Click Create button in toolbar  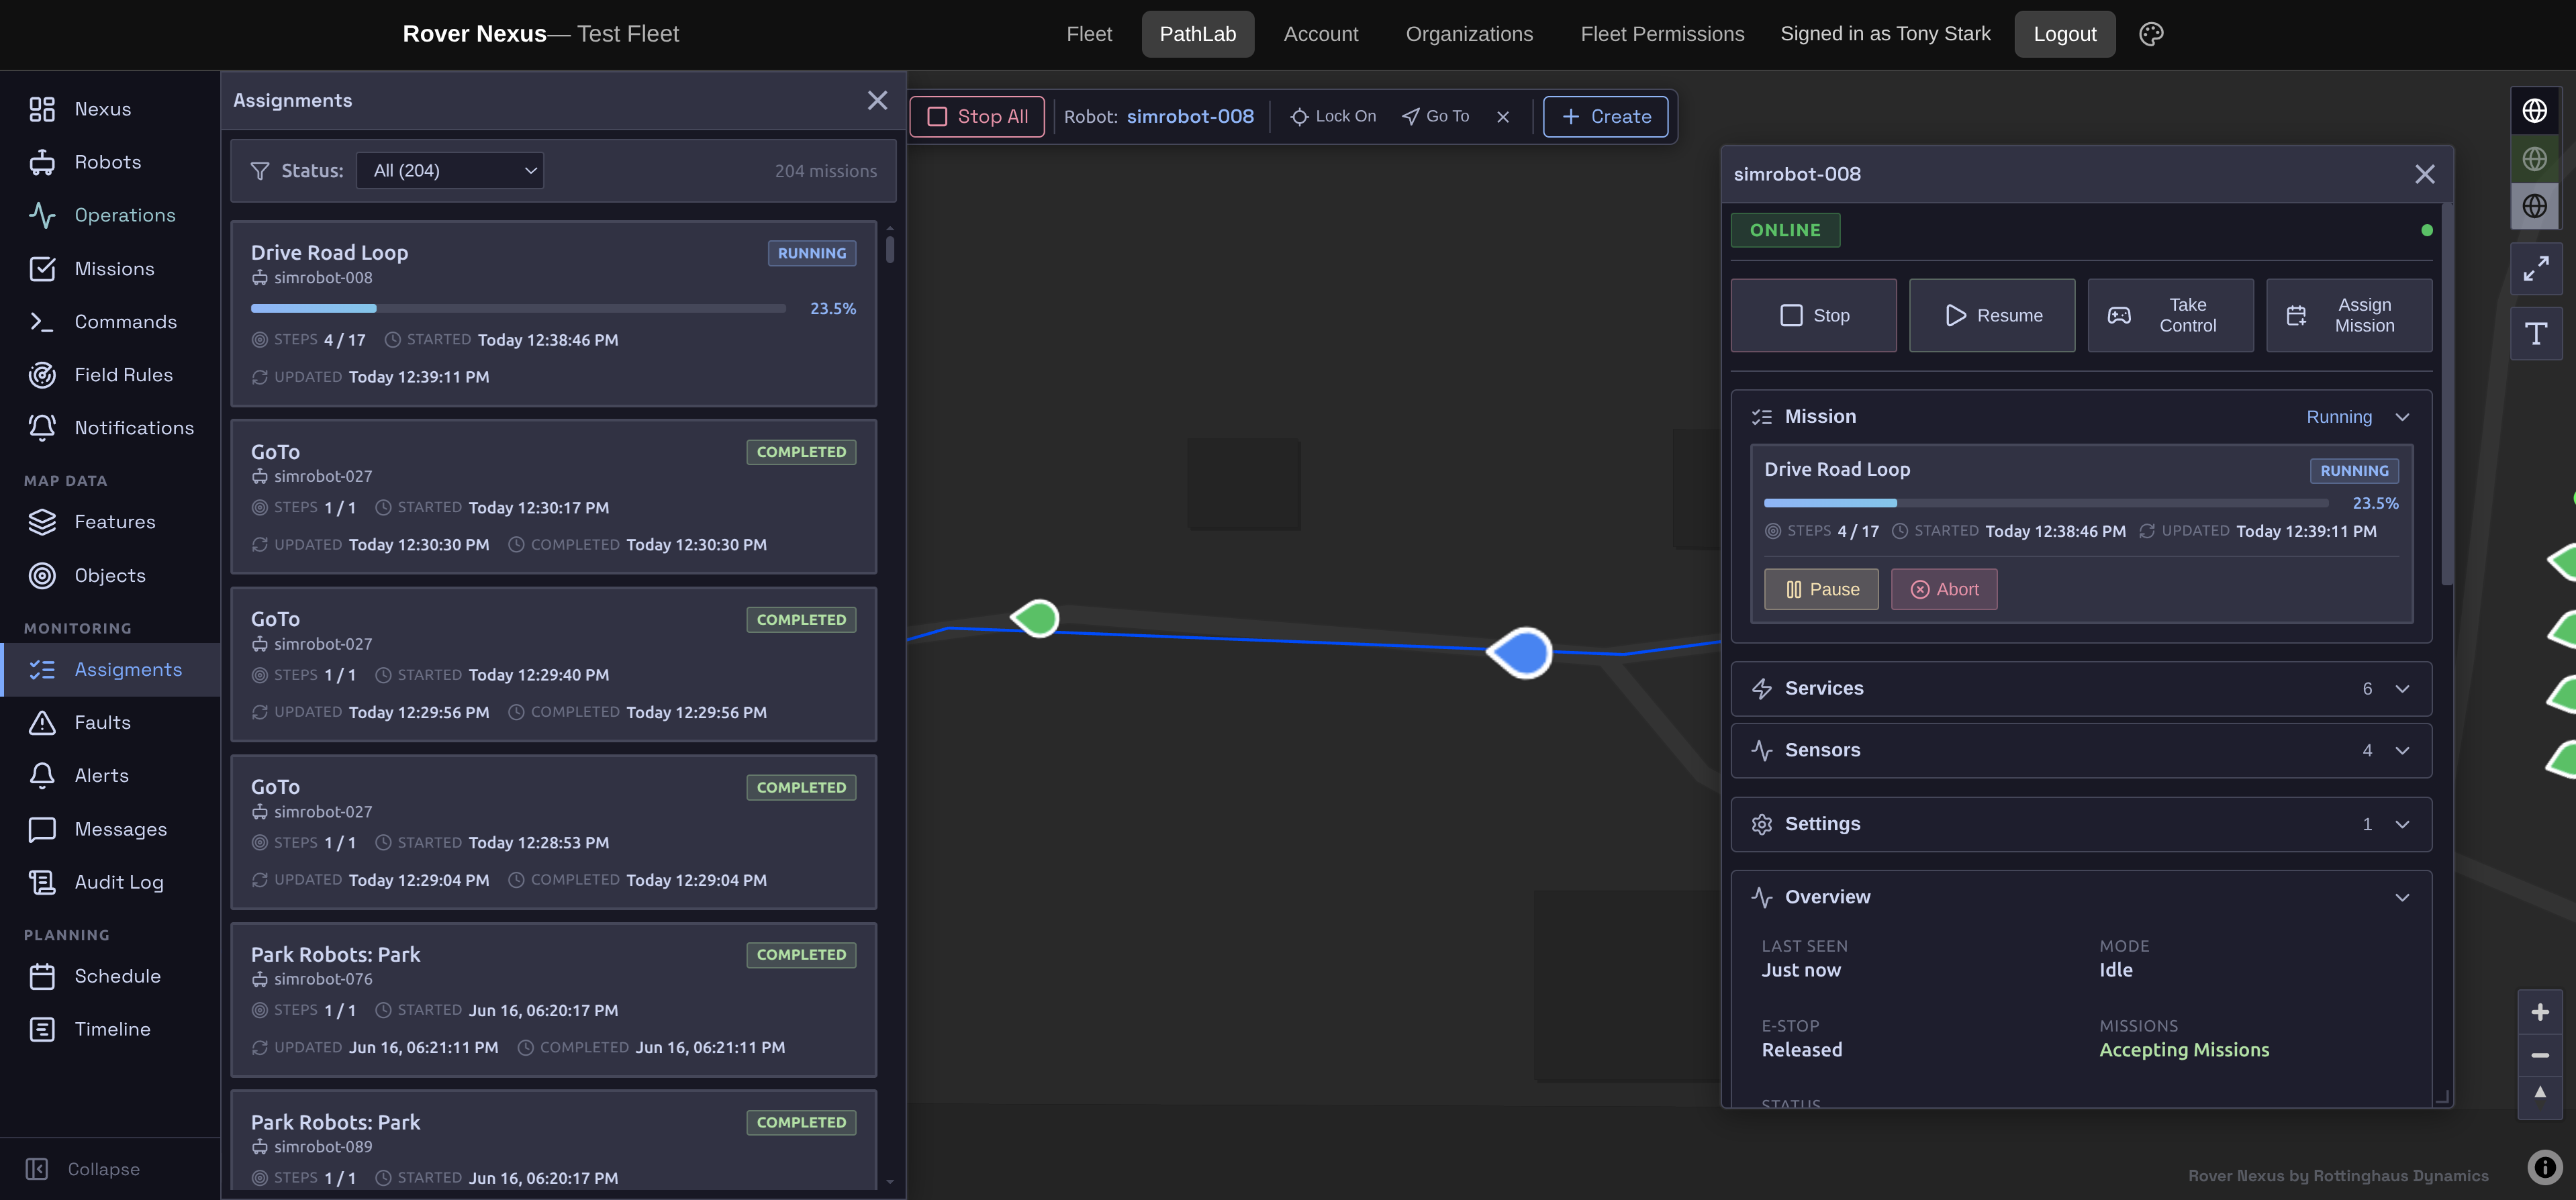(1605, 117)
